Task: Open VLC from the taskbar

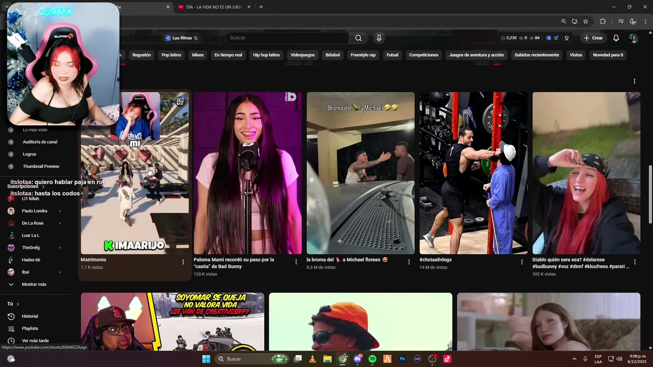Action: [312, 359]
